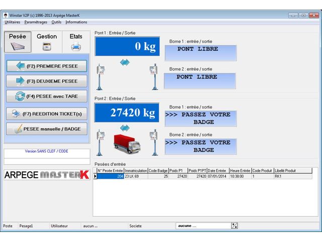Open PESEE manuelle / BADGE
This screenshot has height=241, width=322.
(46, 129)
